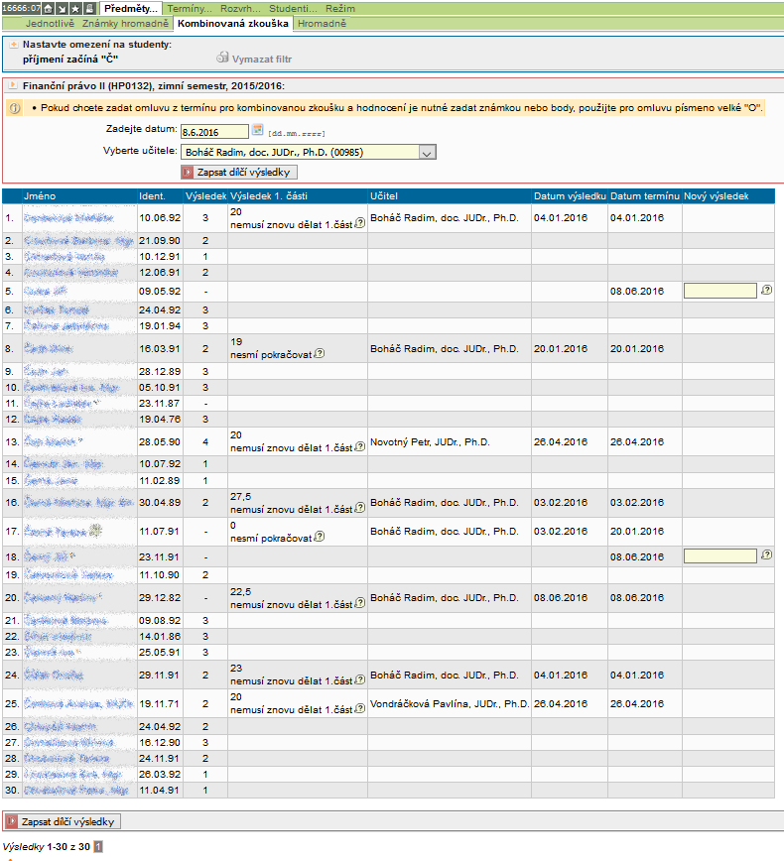Click help icon in row 8 'nesmí pokračovat'

tap(320, 353)
